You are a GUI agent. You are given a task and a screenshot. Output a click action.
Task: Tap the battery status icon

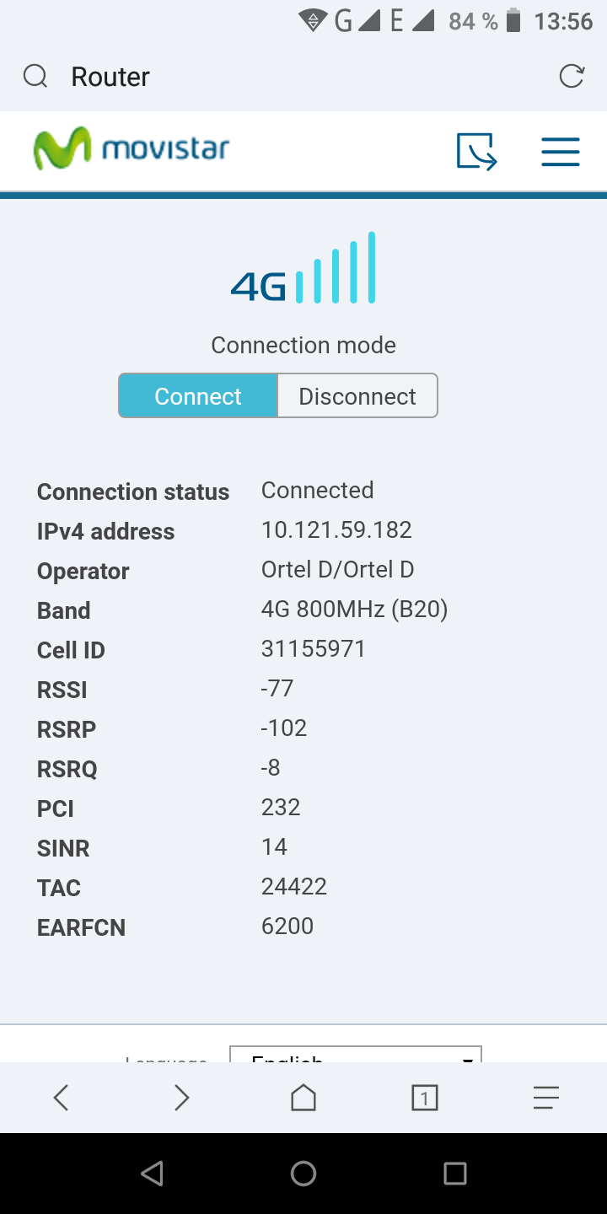[x=513, y=20]
